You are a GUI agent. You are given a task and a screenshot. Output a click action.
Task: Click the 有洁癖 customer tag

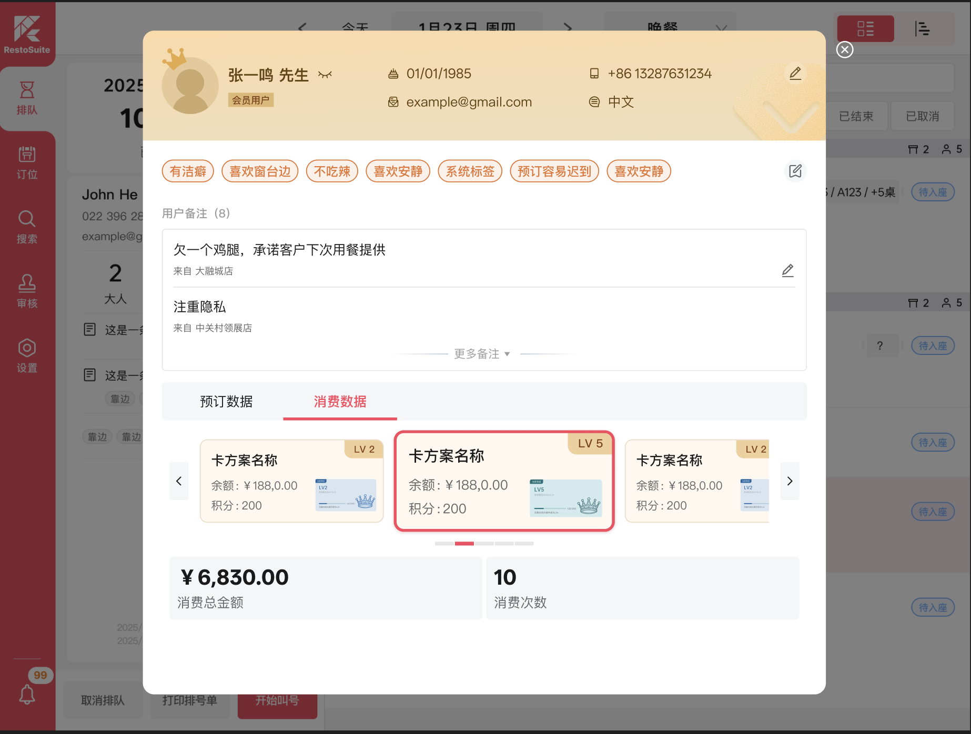click(x=188, y=171)
